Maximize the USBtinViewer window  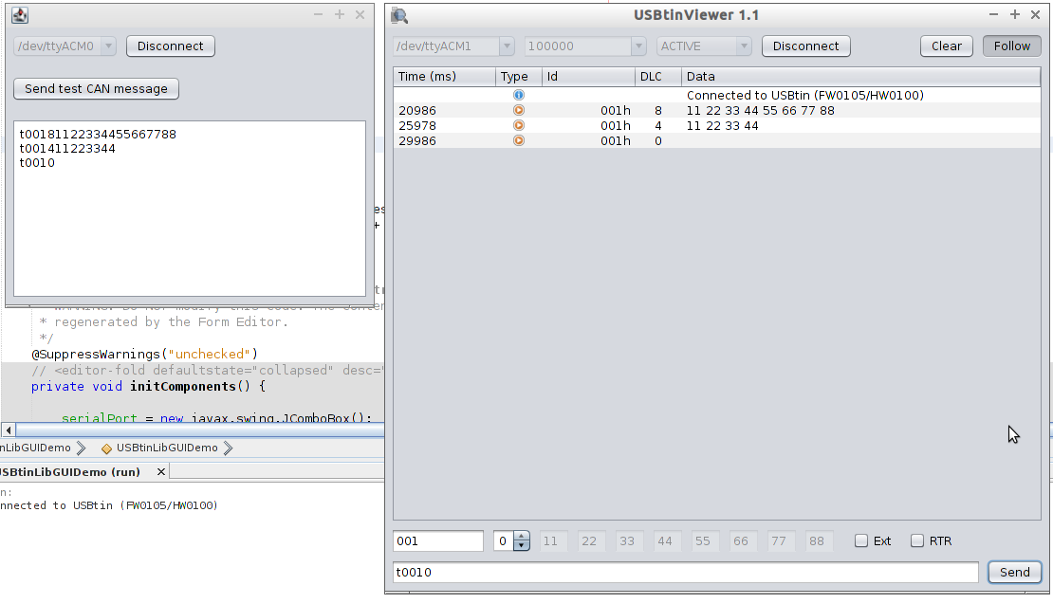pos(1015,15)
